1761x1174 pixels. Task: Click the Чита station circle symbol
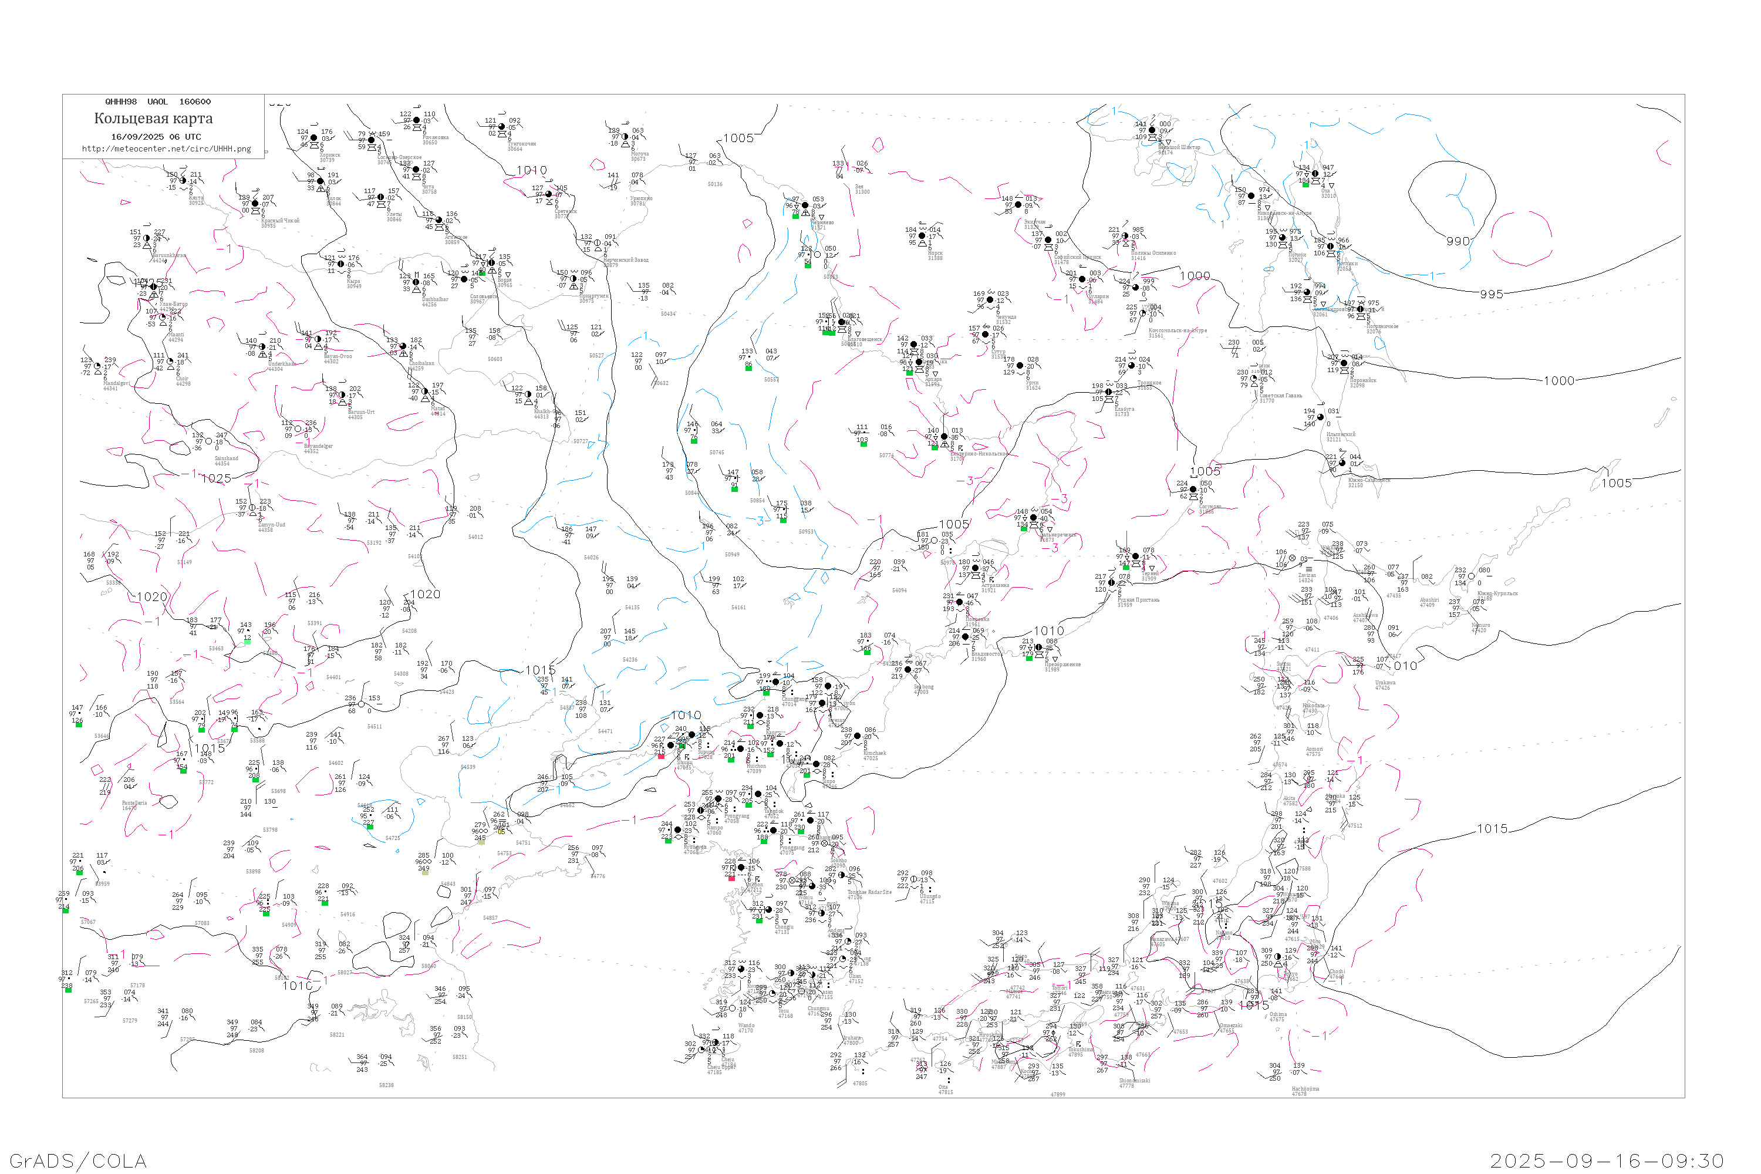pyautogui.click(x=416, y=170)
